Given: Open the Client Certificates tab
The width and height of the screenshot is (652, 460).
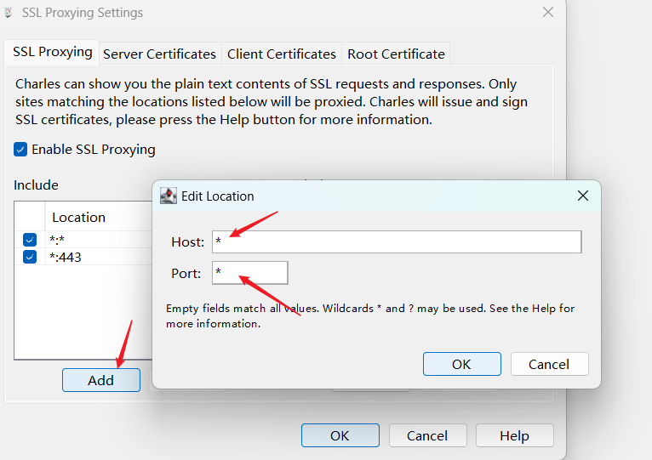Looking at the screenshot, I should pyautogui.click(x=282, y=54).
